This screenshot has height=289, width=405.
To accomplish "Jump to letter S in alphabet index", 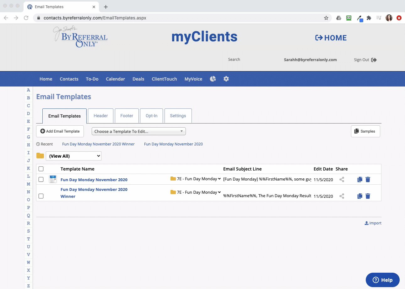I will pyautogui.click(x=28, y=231).
